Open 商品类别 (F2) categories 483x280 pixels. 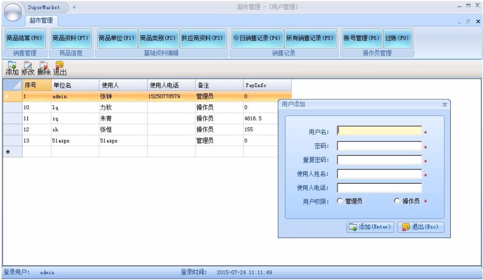pyautogui.click(x=158, y=38)
